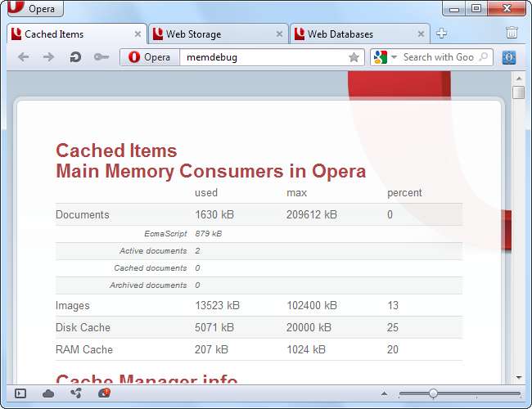Screen dimensions: 532x409
Task: Click the Cached Items heading
Action: click(116, 151)
